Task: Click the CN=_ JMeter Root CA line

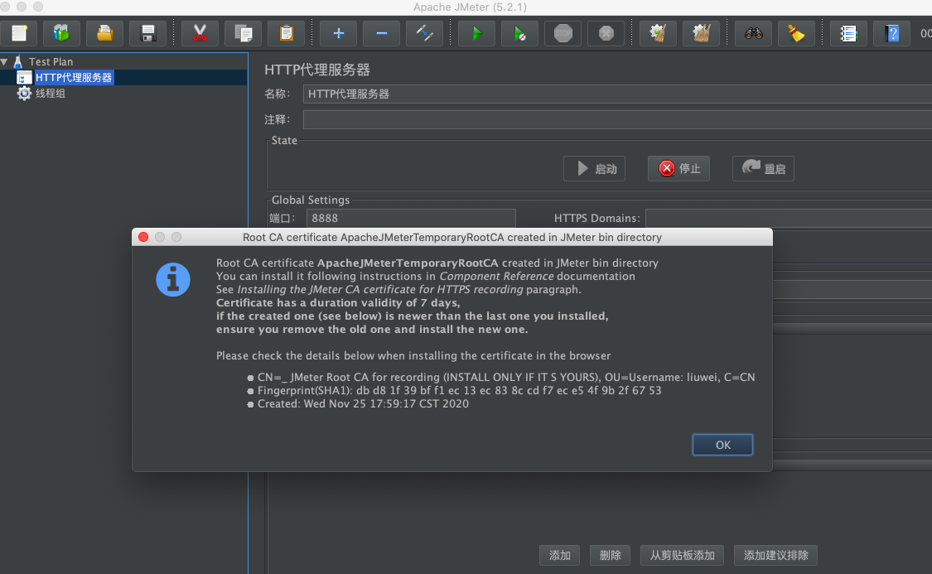Action: [506, 378]
